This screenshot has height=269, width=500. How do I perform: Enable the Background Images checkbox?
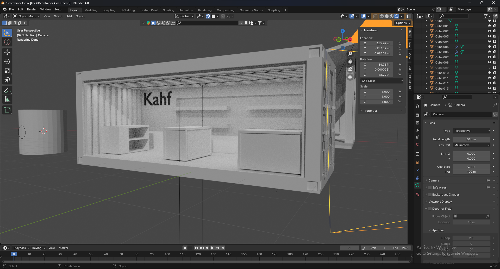point(430,195)
